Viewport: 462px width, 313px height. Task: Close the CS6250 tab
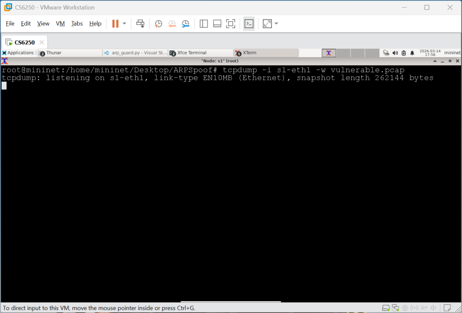pyautogui.click(x=42, y=42)
